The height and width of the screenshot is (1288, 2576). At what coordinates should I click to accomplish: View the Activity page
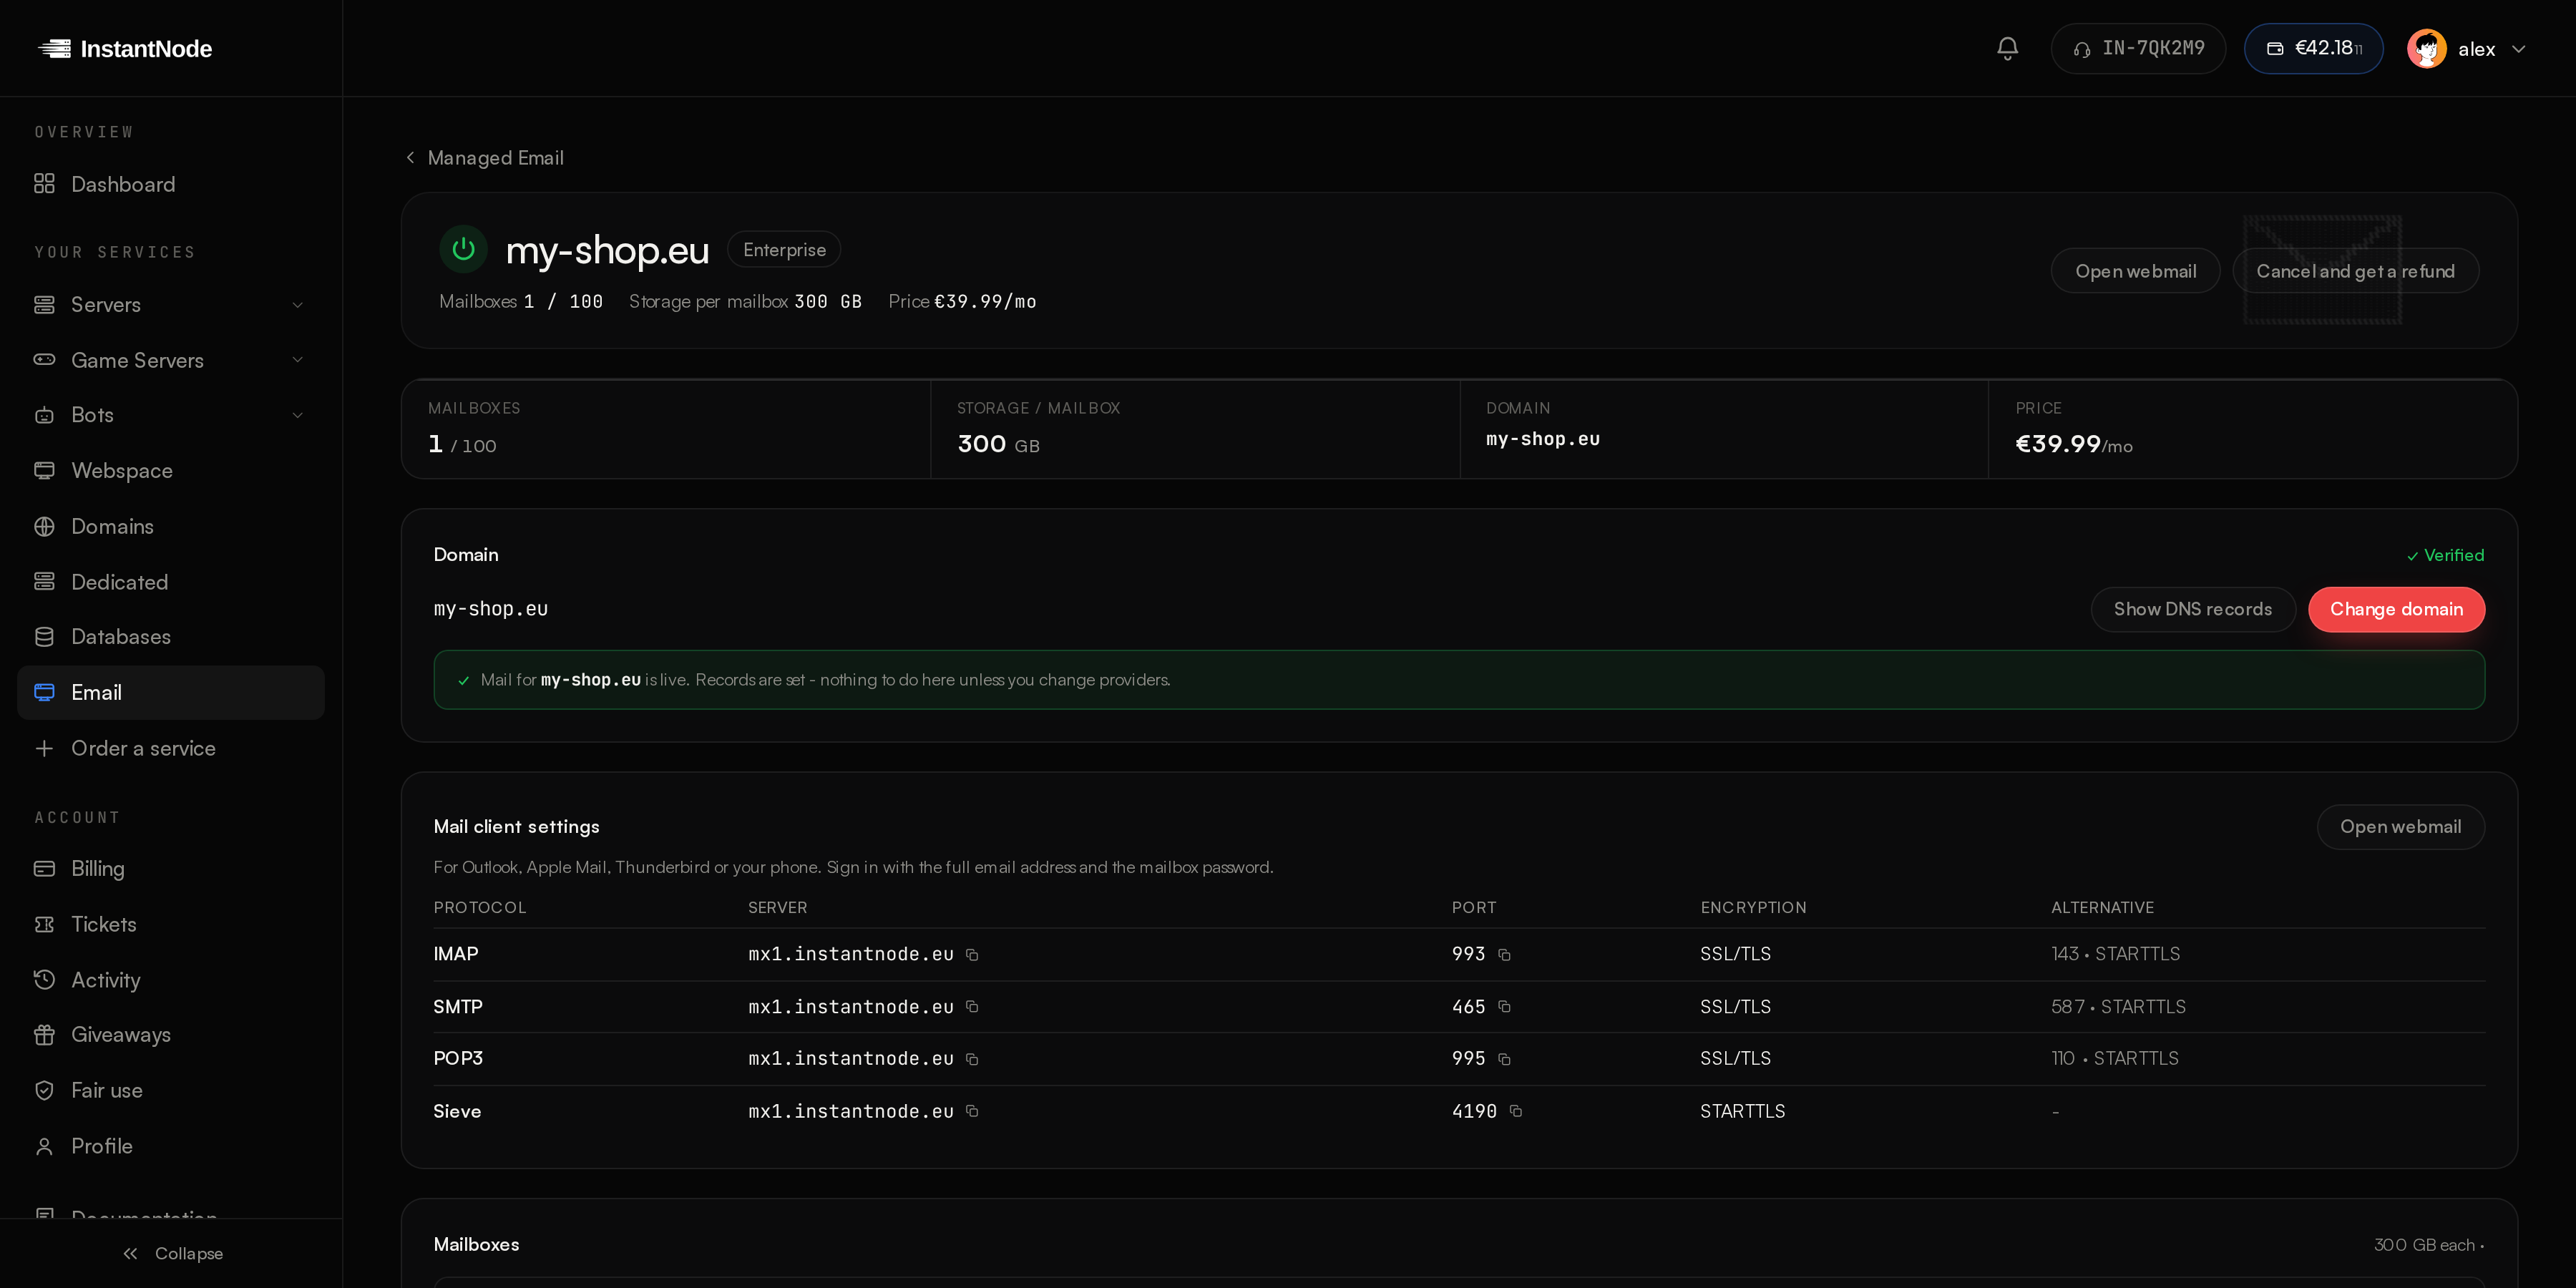pyautogui.click(x=171, y=980)
